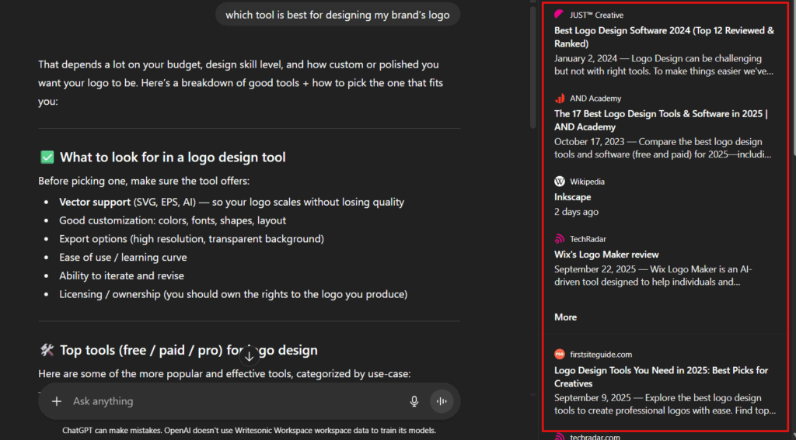
Task: Click the Licensing / ownership bullet
Action: click(x=233, y=295)
